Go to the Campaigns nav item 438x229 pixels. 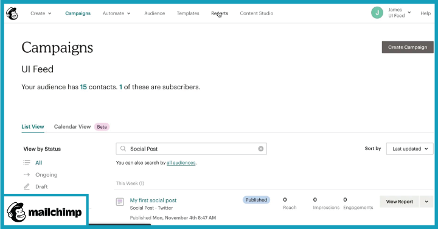tap(78, 13)
